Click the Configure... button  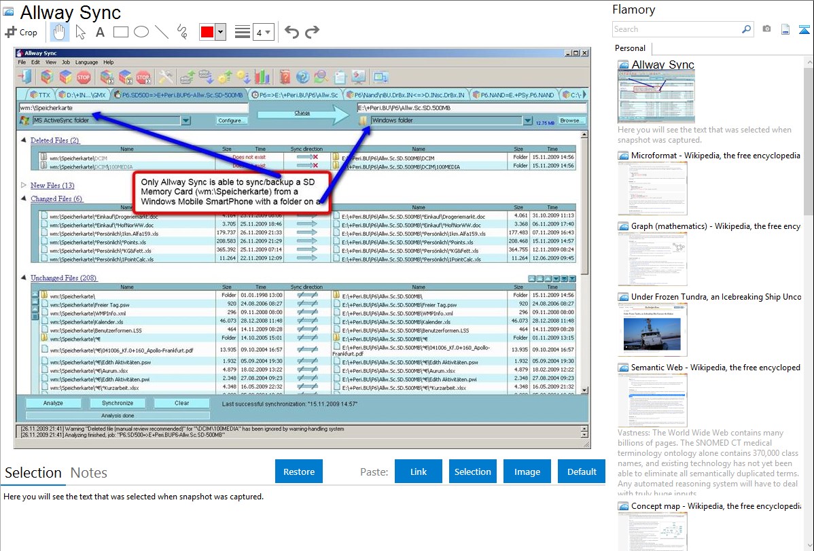[231, 120]
